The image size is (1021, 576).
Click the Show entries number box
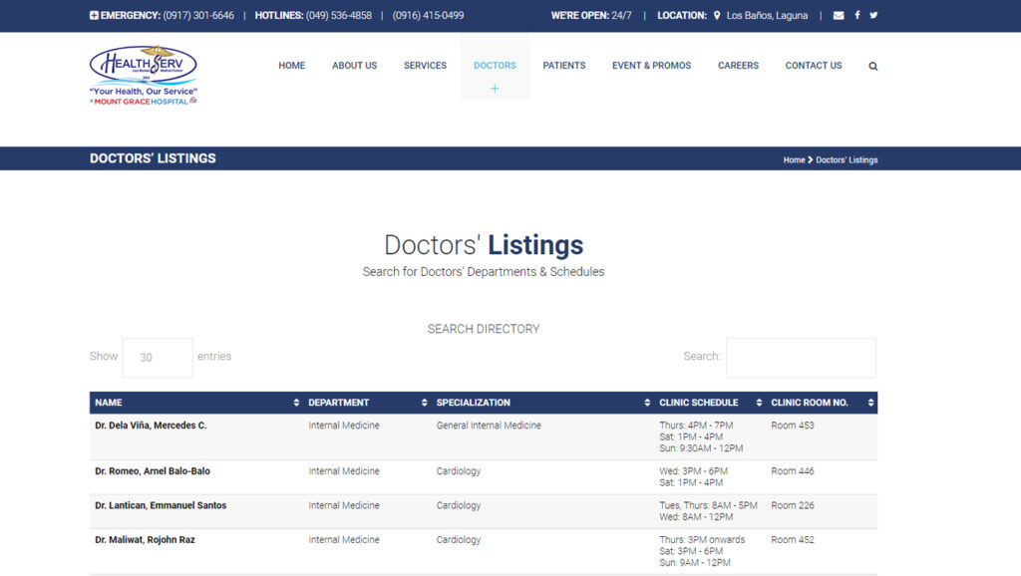(158, 358)
